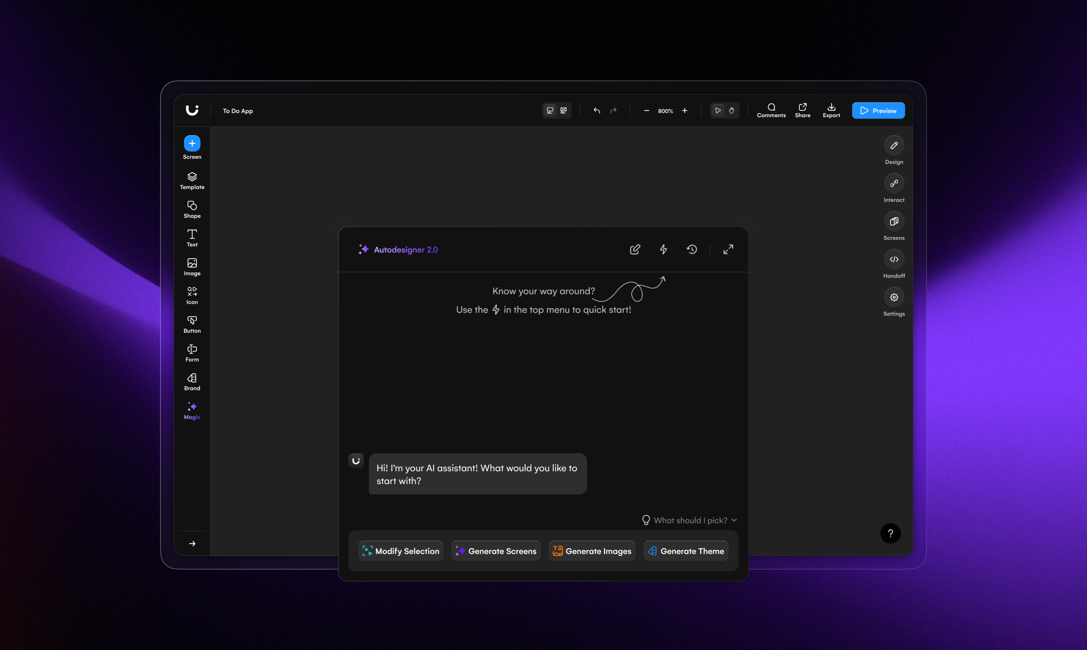1087x650 pixels.
Task: Click the Brand tool icon
Action: tap(192, 378)
